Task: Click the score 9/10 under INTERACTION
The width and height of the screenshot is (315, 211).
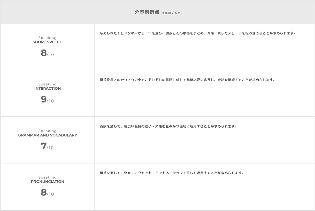Action: point(47,101)
